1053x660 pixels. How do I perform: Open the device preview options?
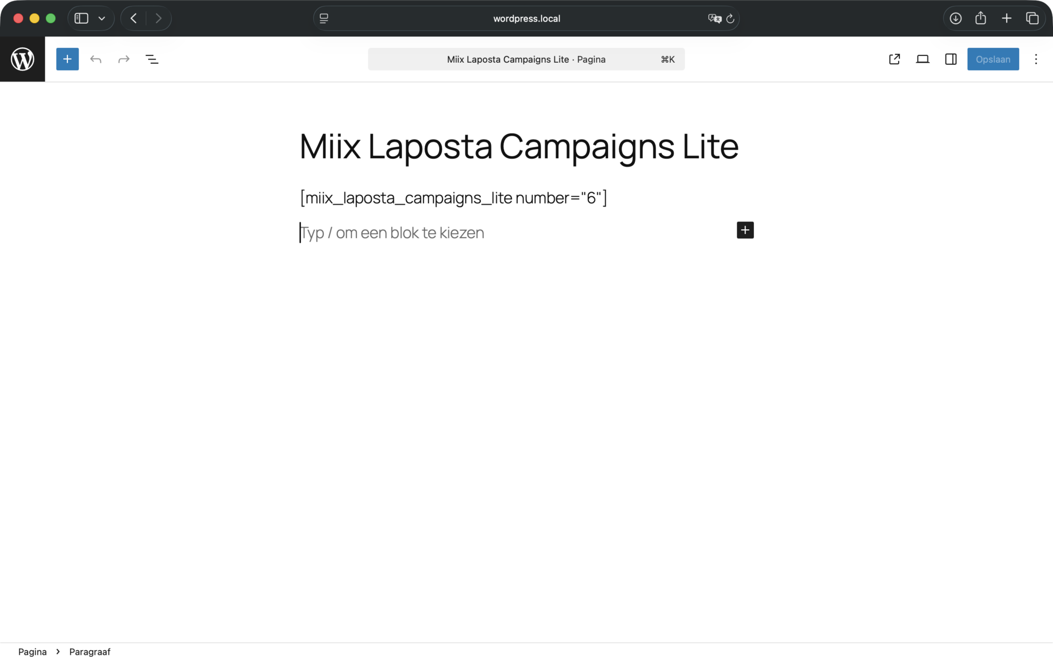click(x=923, y=59)
